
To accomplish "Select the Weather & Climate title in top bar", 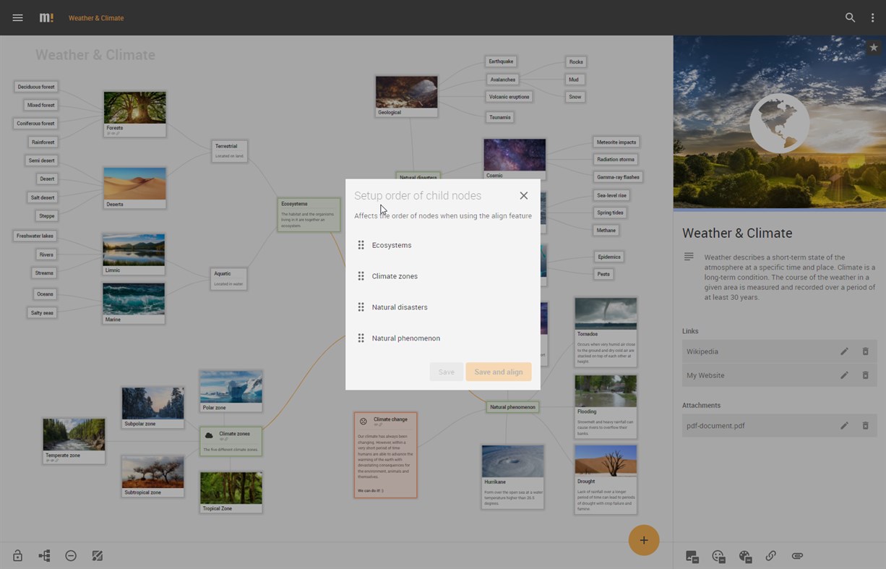I will pyautogui.click(x=96, y=18).
